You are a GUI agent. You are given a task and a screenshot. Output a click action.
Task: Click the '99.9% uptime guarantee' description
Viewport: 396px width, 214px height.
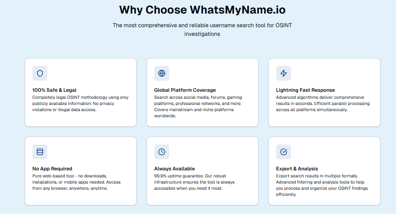pyautogui.click(x=194, y=182)
